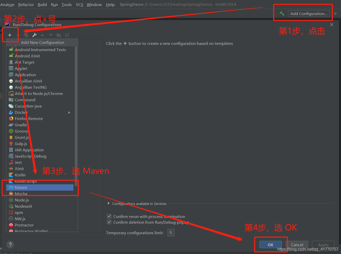
Task: Open the Tools menu
Action: pyautogui.click(x=67, y=5)
